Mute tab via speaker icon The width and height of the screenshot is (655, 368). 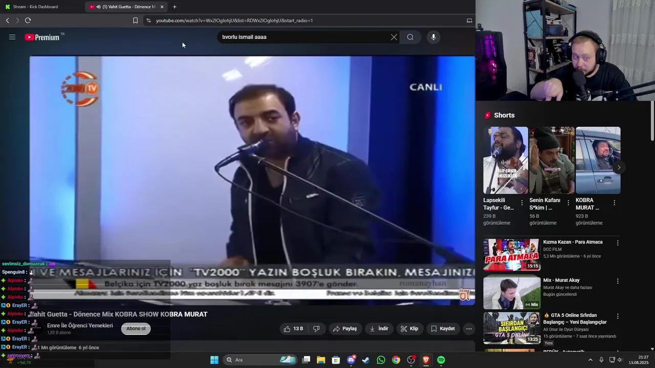pyautogui.click(x=98, y=7)
